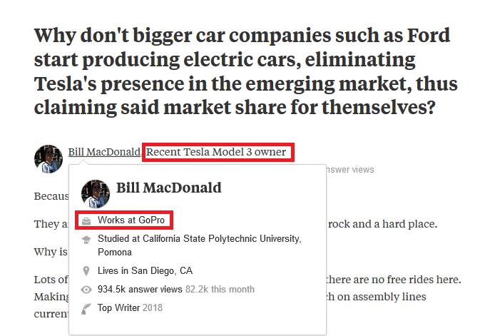Click the briefcase icon beside Works at GoPro
The height and width of the screenshot is (336, 480).
(x=86, y=220)
